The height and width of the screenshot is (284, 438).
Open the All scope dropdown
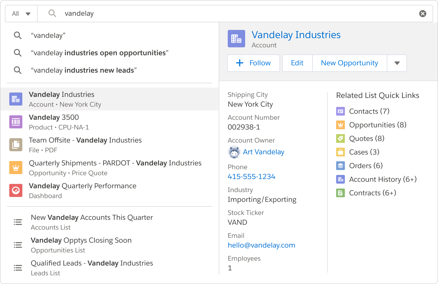tap(21, 14)
